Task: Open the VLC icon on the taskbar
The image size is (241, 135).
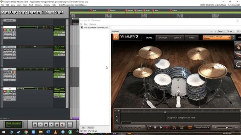Action: click(55, 132)
